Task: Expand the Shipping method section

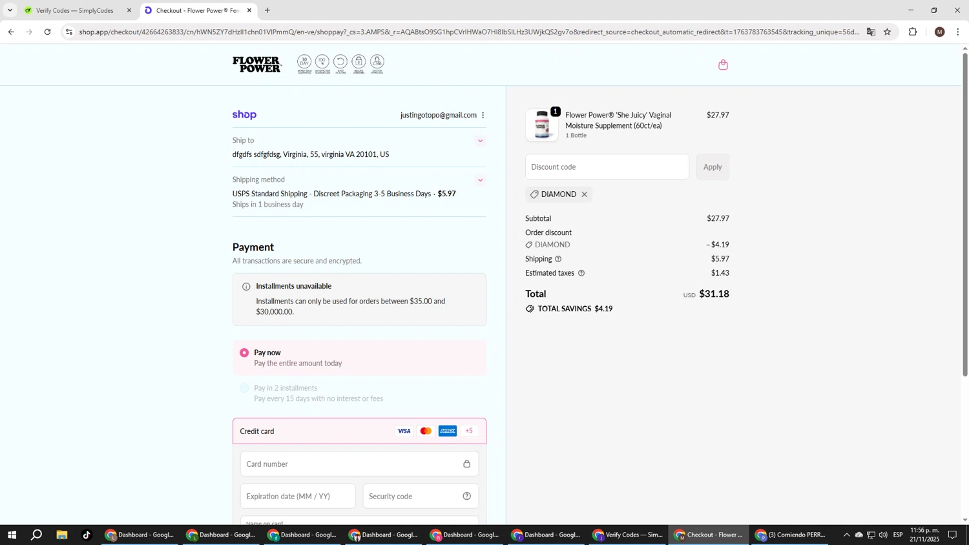Action: coord(480,180)
